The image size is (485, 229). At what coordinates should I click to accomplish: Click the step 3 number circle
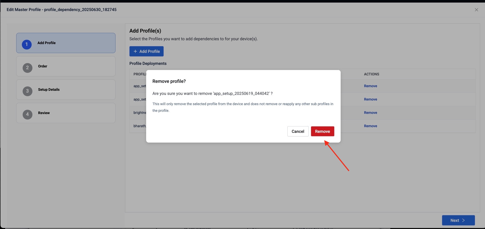click(28, 91)
